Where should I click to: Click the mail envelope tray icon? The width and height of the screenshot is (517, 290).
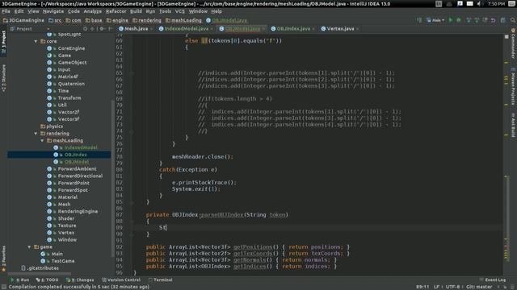pos(470,4)
